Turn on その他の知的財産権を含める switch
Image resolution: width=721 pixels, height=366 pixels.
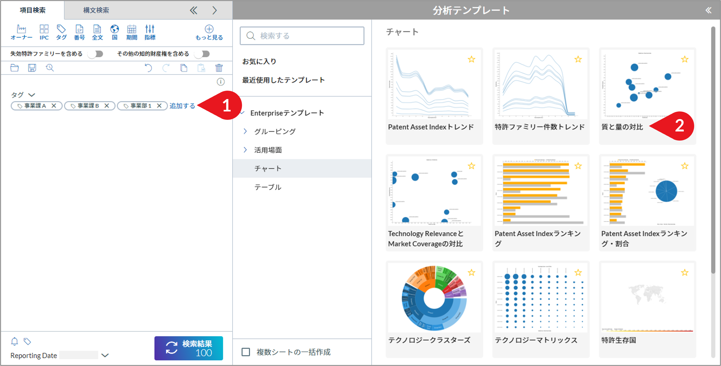[202, 54]
